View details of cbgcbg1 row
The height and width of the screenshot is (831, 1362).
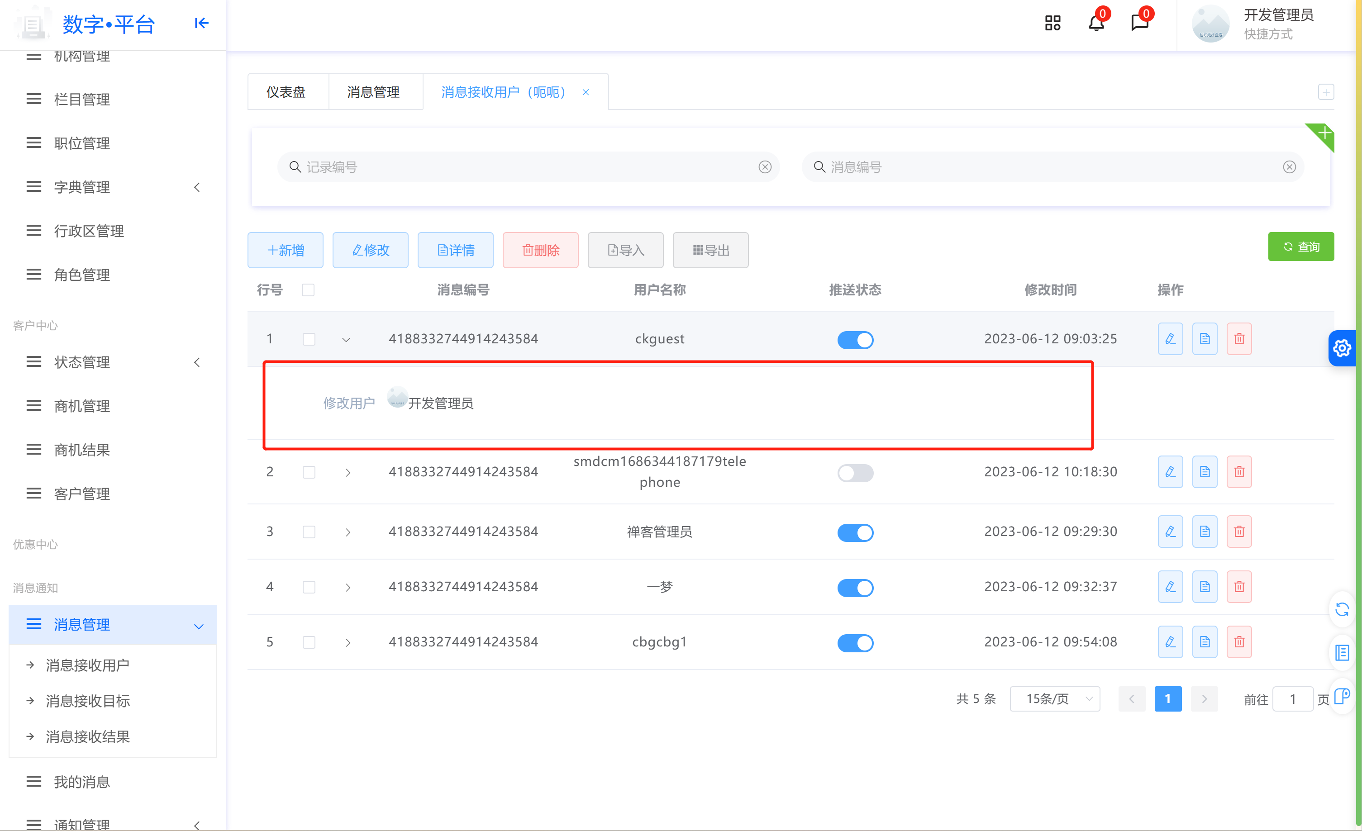[1205, 642]
